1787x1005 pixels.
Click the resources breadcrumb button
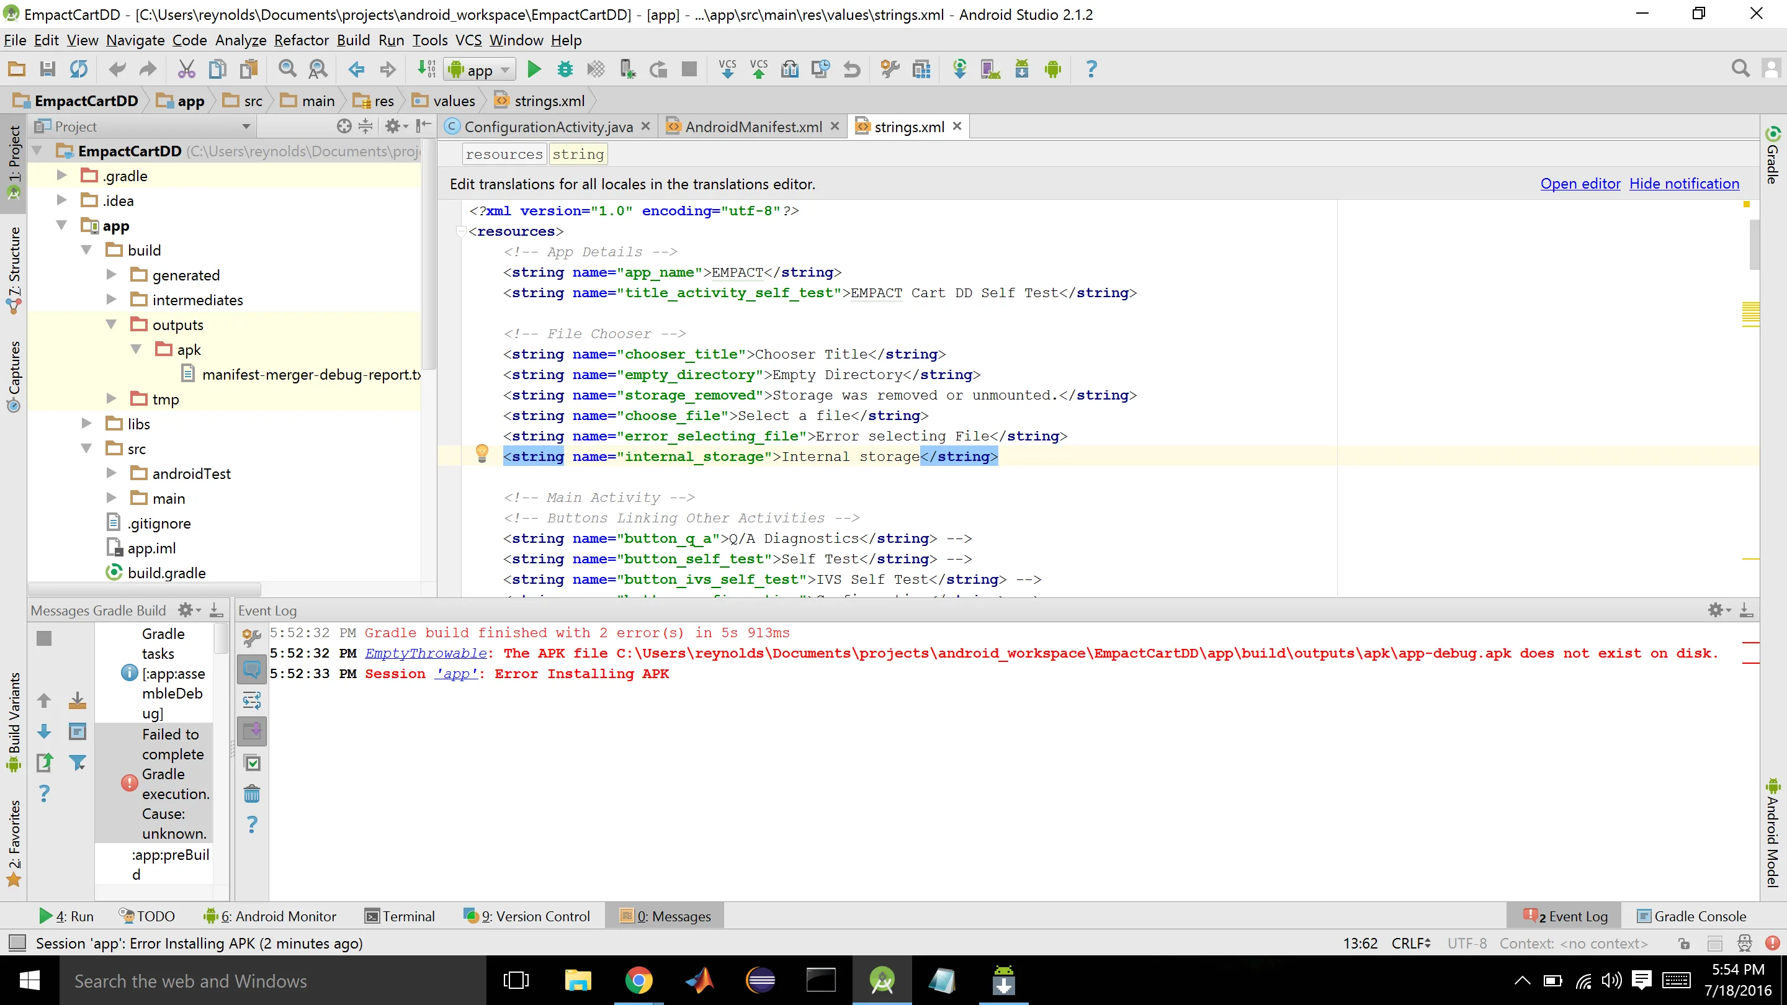(x=504, y=154)
